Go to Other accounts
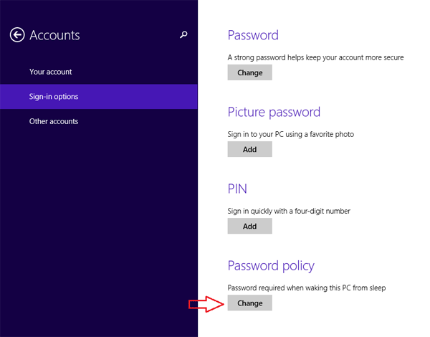The width and height of the screenshot is (430, 337). [x=54, y=121]
